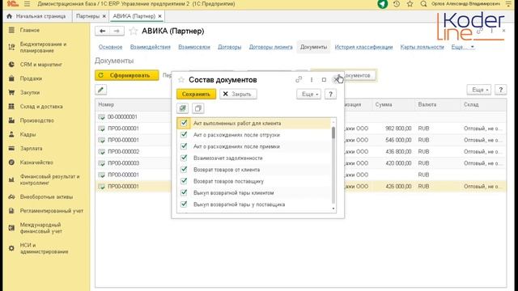Uncheck Выкуп возвратной тары у поставщика
This screenshot has width=518, height=291.
click(x=184, y=205)
